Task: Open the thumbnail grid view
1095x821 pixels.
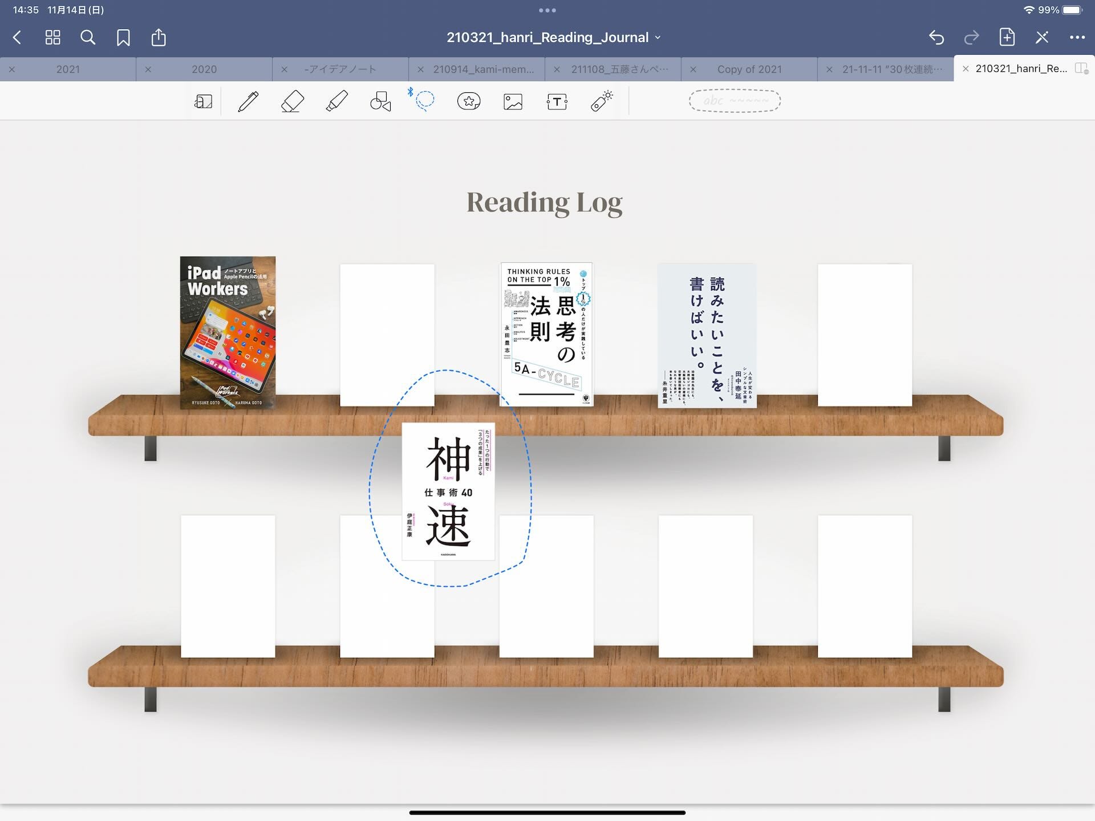Action: tap(52, 38)
